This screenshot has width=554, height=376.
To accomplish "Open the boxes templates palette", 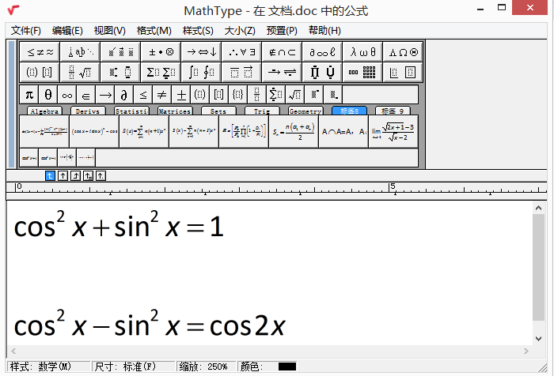I will [x=403, y=73].
